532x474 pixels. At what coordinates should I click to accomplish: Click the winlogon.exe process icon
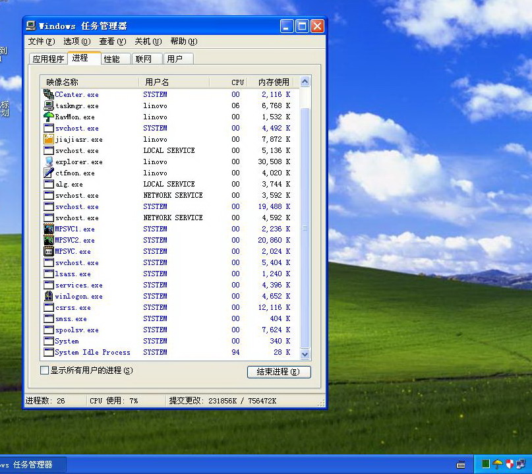point(49,296)
